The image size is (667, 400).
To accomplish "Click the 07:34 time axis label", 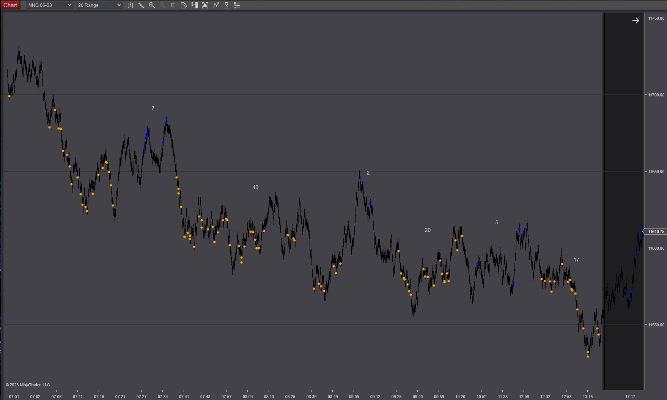I will click(163, 397).
